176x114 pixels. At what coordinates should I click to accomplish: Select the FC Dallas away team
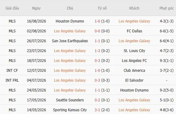point(134,31)
